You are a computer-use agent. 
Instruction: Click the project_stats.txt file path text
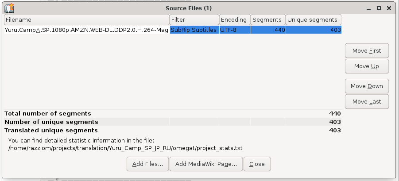coord(125,148)
